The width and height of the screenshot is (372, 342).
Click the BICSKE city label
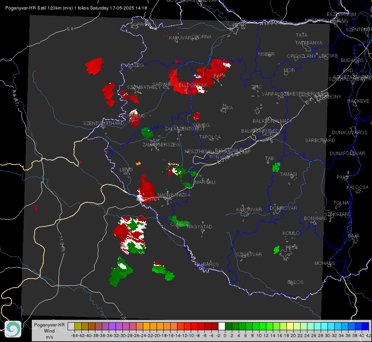point(330,56)
